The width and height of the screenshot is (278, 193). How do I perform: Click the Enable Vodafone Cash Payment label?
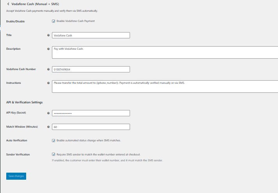pos(75,21)
